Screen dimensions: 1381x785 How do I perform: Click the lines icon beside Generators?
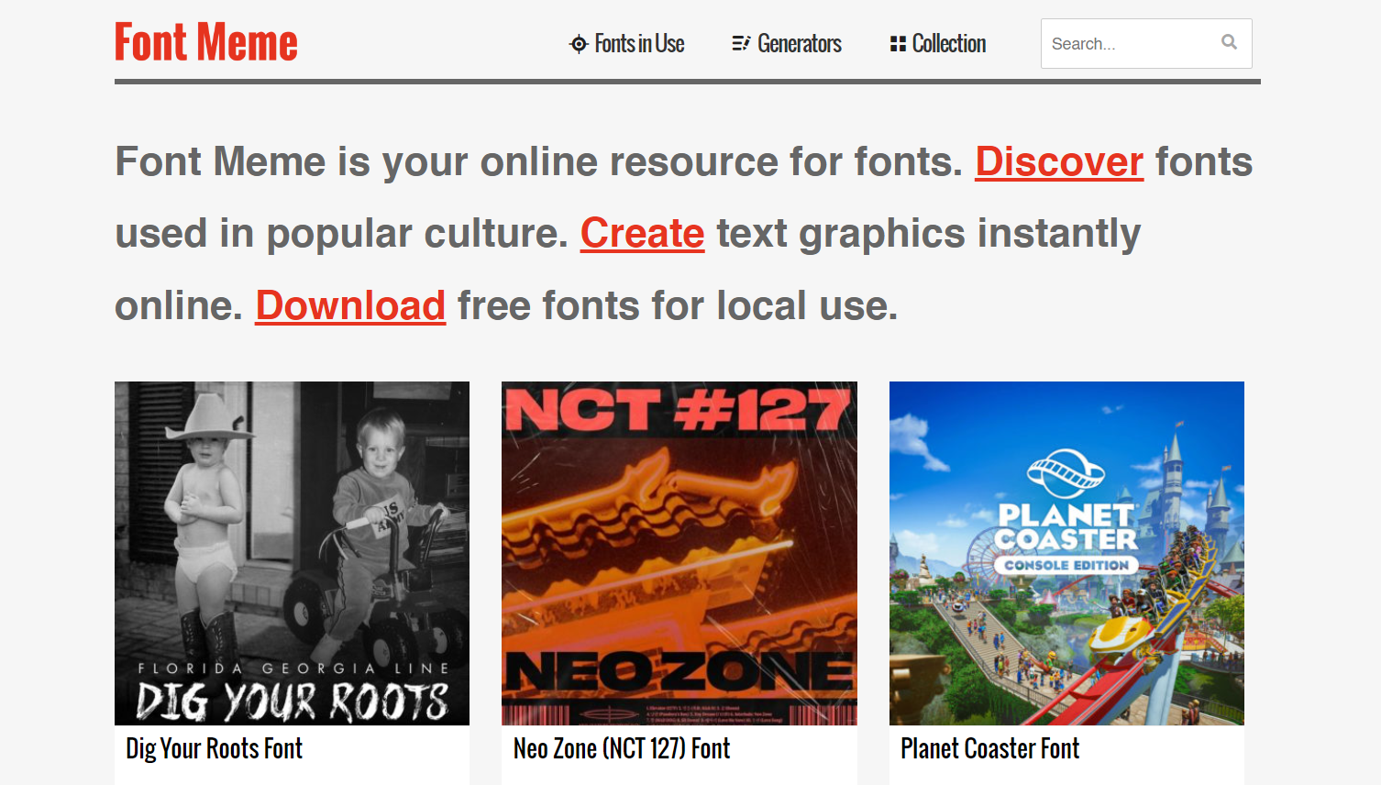pos(740,43)
